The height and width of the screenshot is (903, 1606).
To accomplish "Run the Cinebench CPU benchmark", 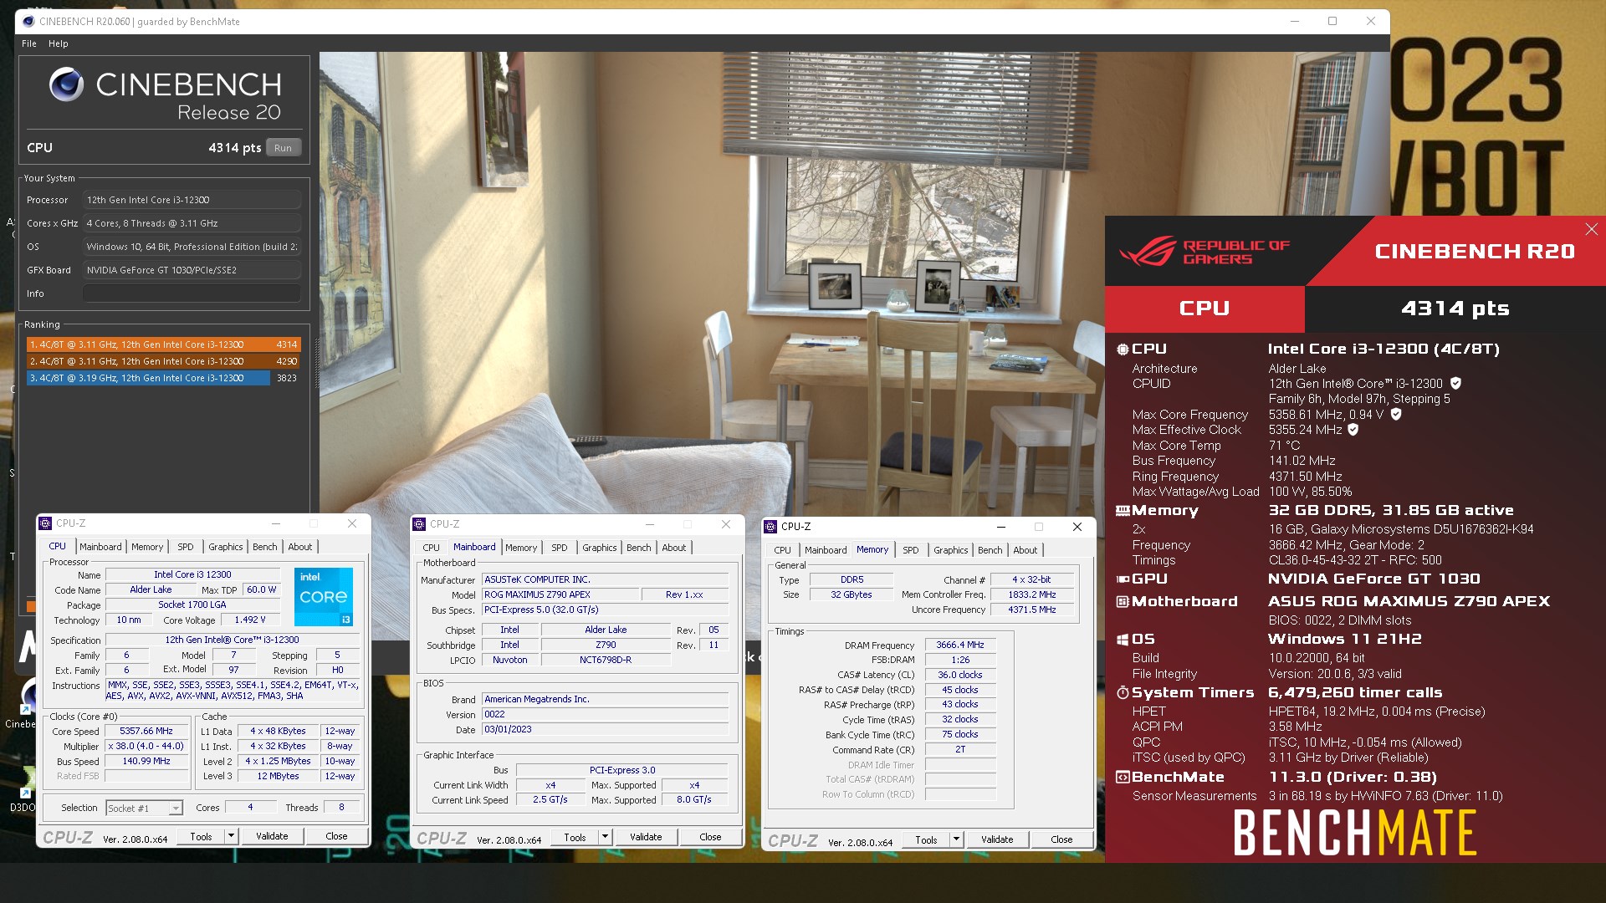I will click(x=284, y=148).
